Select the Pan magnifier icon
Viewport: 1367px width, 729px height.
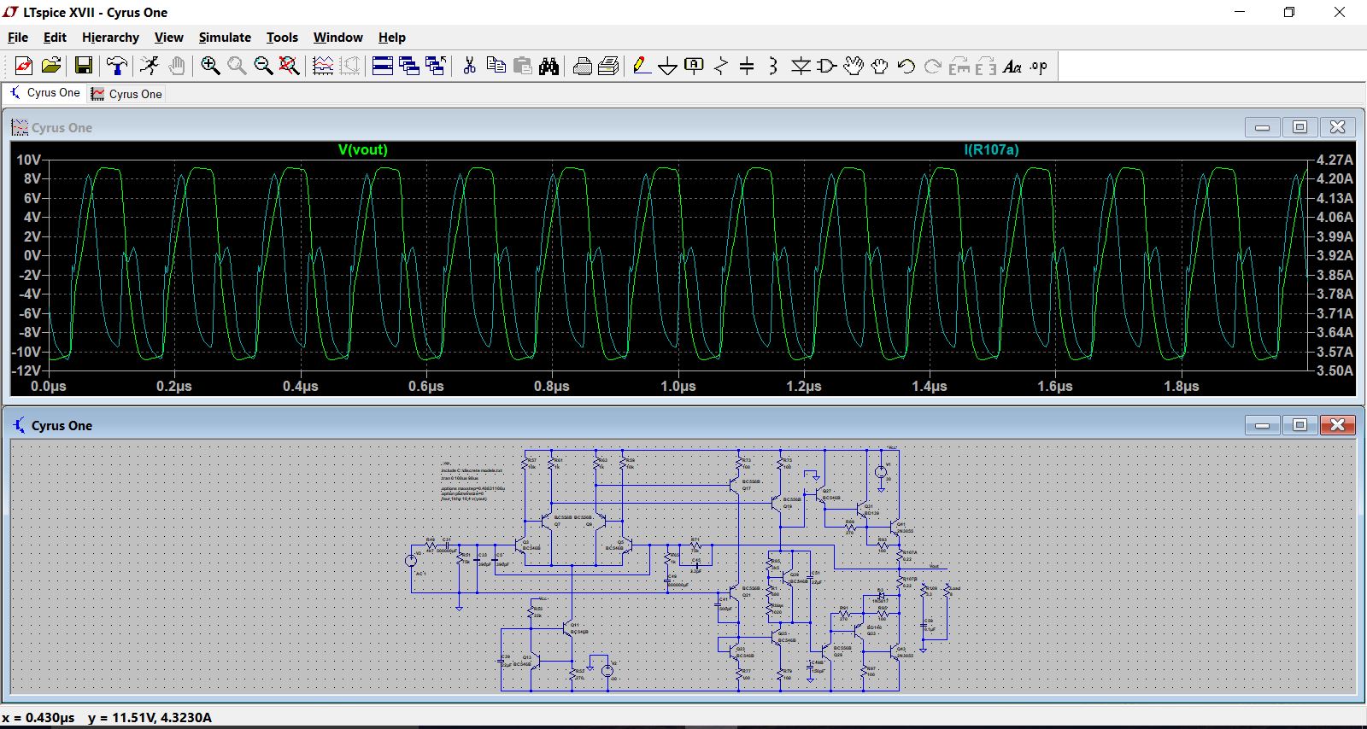[237, 66]
